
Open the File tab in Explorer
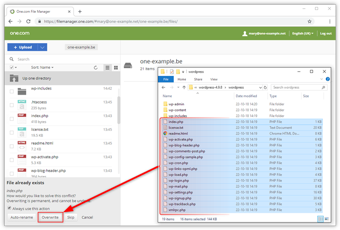pos(166,79)
